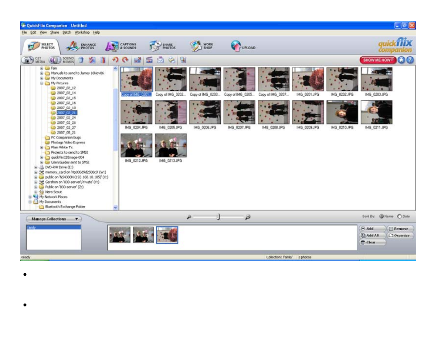The width and height of the screenshot is (433, 346).
Task: Open the Batch menu
Action: click(66, 33)
